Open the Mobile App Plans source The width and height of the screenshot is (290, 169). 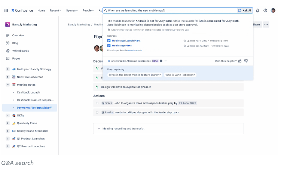(x=122, y=46)
